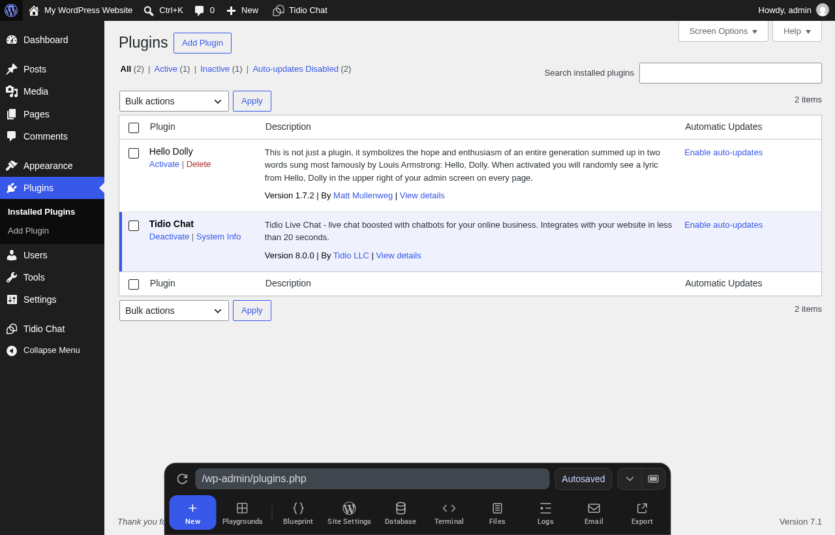Open Posts from the sidebar

pyautogui.click(x=52, y=69)
